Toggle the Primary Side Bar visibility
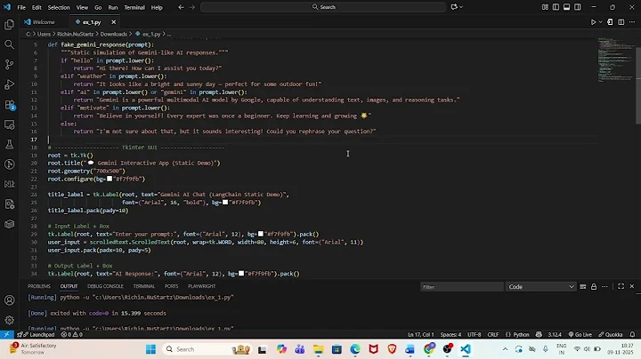Screen dimensions: 641x359 pyautogui.click(x=556, y=7)
